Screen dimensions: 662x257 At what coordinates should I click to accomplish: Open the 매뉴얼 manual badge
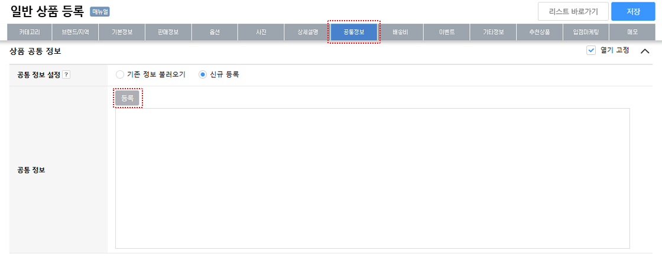point(100,11)
